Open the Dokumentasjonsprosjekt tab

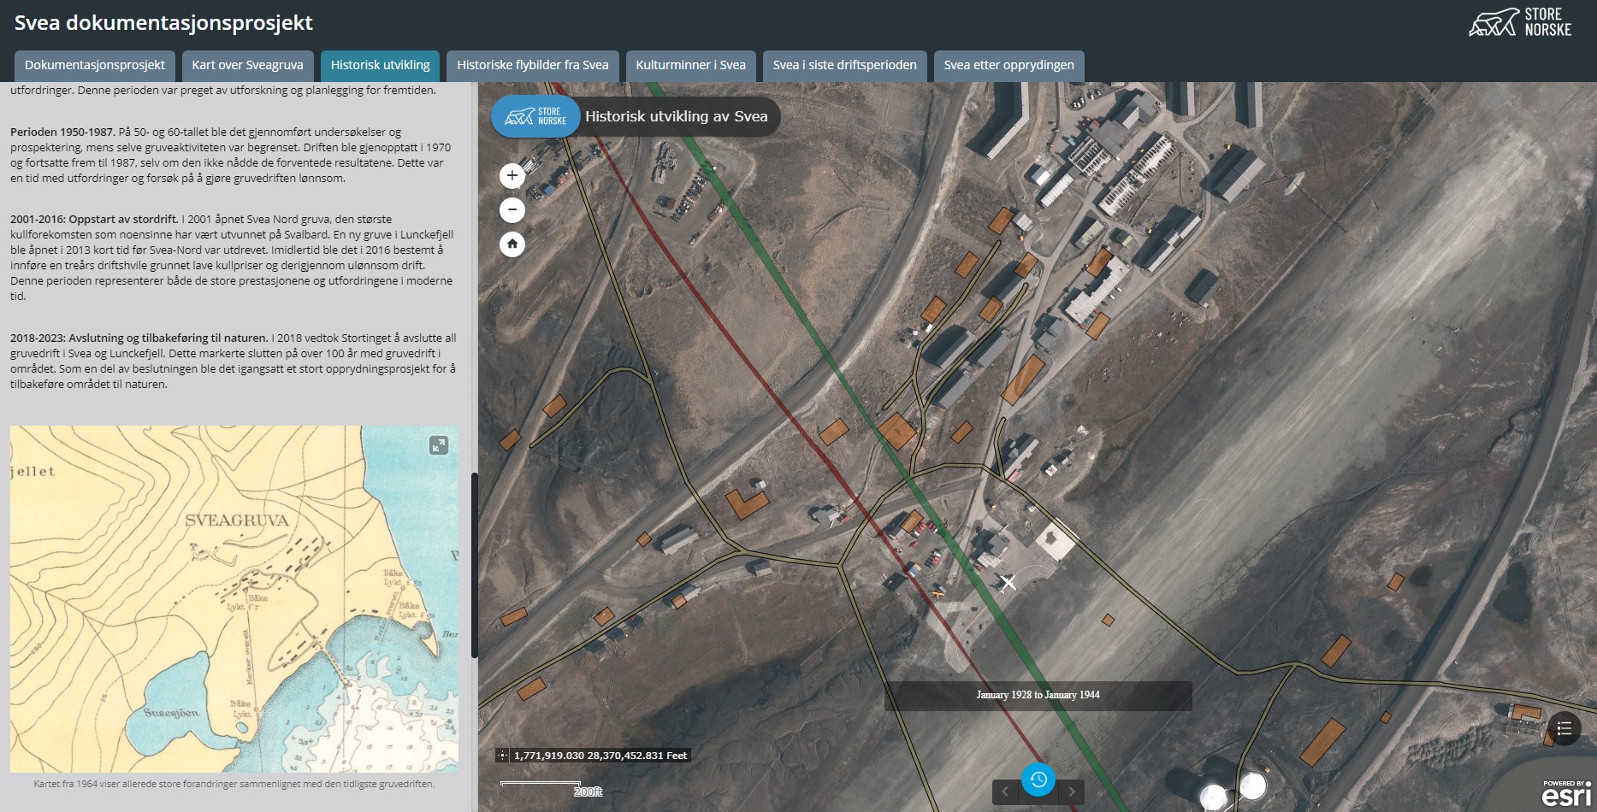click(95, 66)
